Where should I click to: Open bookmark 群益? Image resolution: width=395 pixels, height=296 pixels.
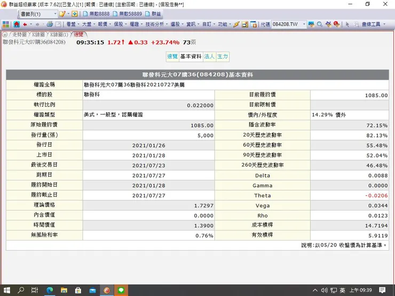pyautogui.click(x=153, y=13)
